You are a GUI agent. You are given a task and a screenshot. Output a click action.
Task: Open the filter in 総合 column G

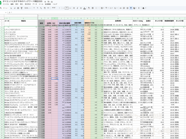[x=44, y=27]
